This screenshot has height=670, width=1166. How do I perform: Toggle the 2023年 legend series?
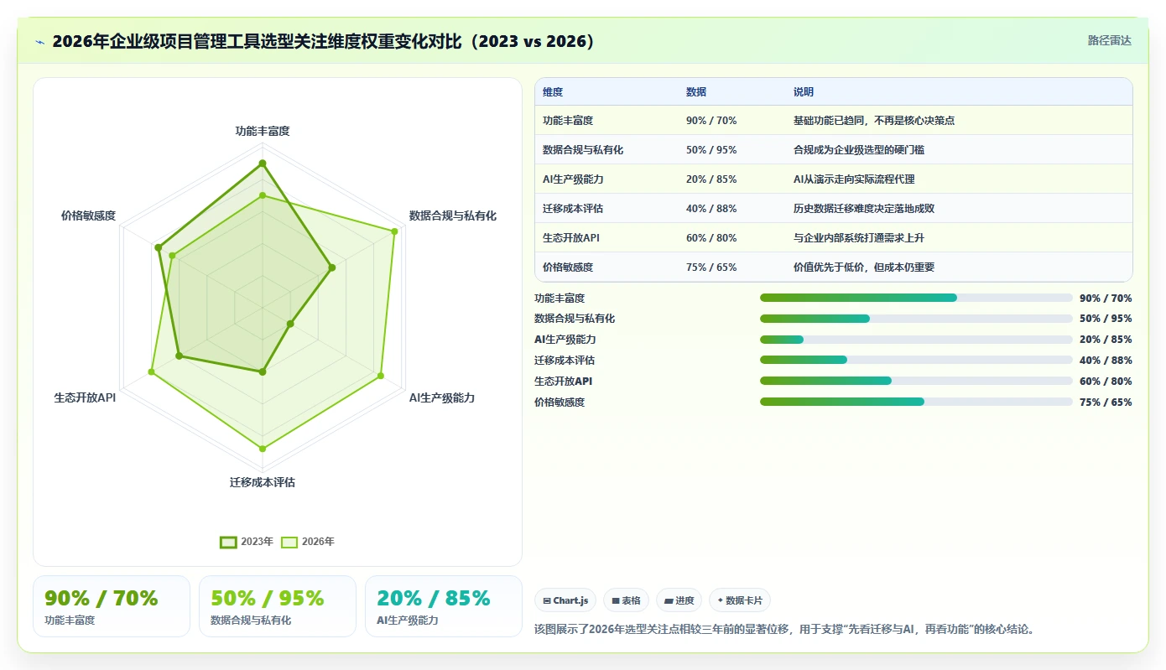click(x=247, y=542)
